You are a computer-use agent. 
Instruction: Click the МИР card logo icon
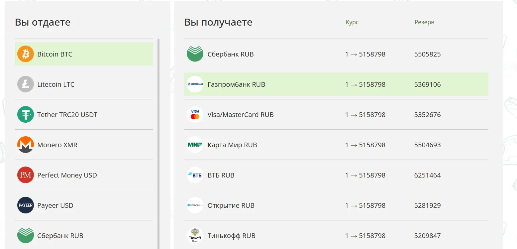[195, 145]
